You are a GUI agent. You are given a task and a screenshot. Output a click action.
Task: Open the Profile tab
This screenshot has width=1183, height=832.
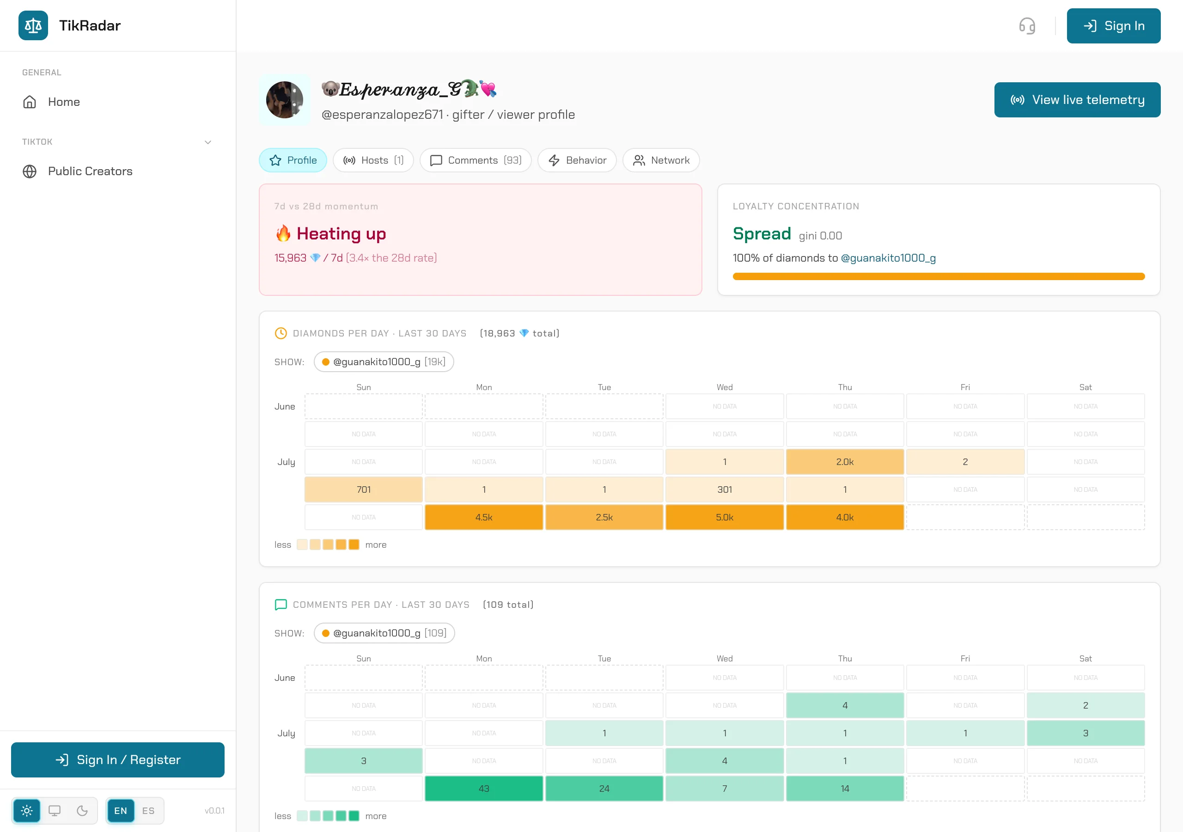pyautogui.click(x=293, y=160)
